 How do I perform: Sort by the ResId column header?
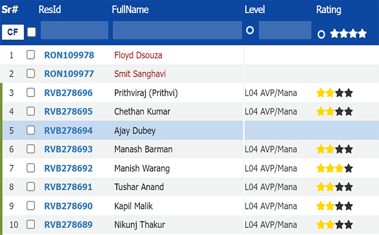pos(50,10)
